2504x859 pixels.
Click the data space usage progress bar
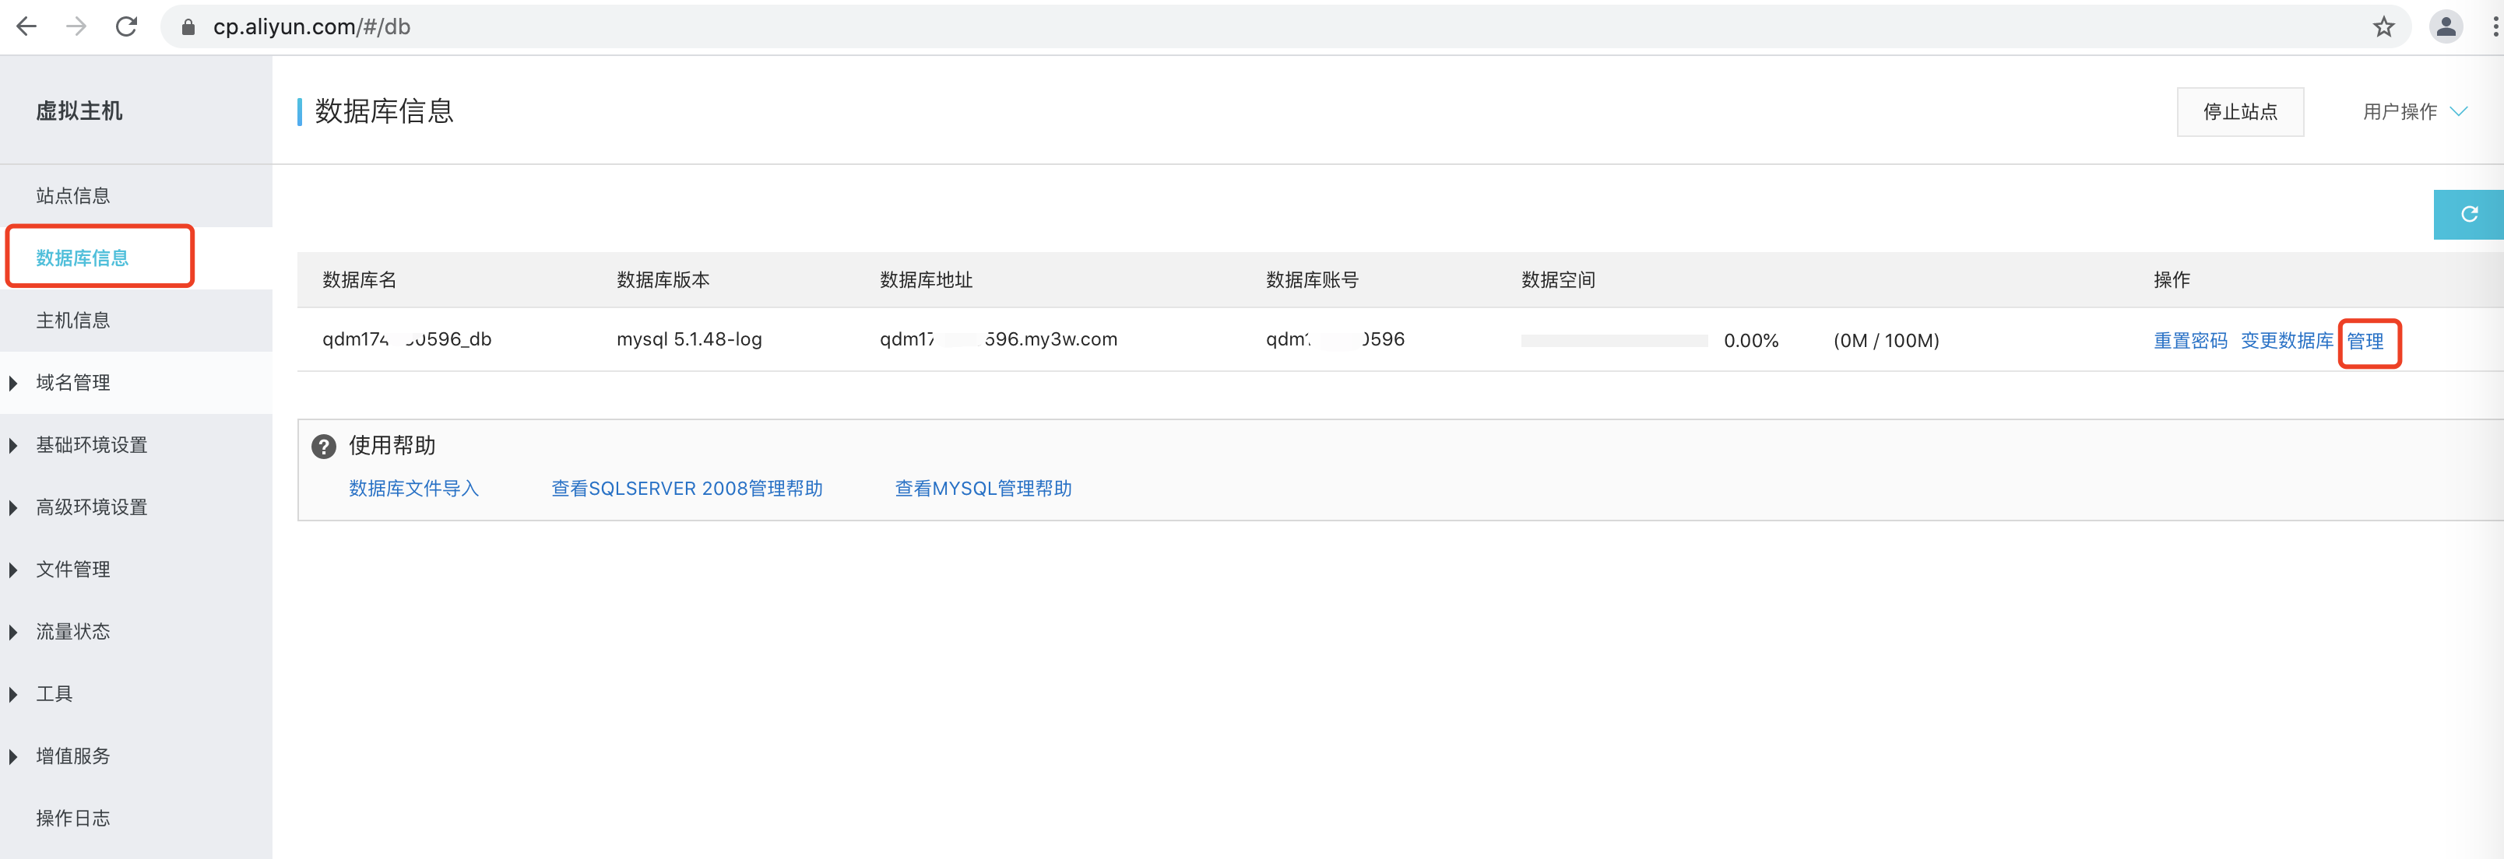tap(1613, 341)
